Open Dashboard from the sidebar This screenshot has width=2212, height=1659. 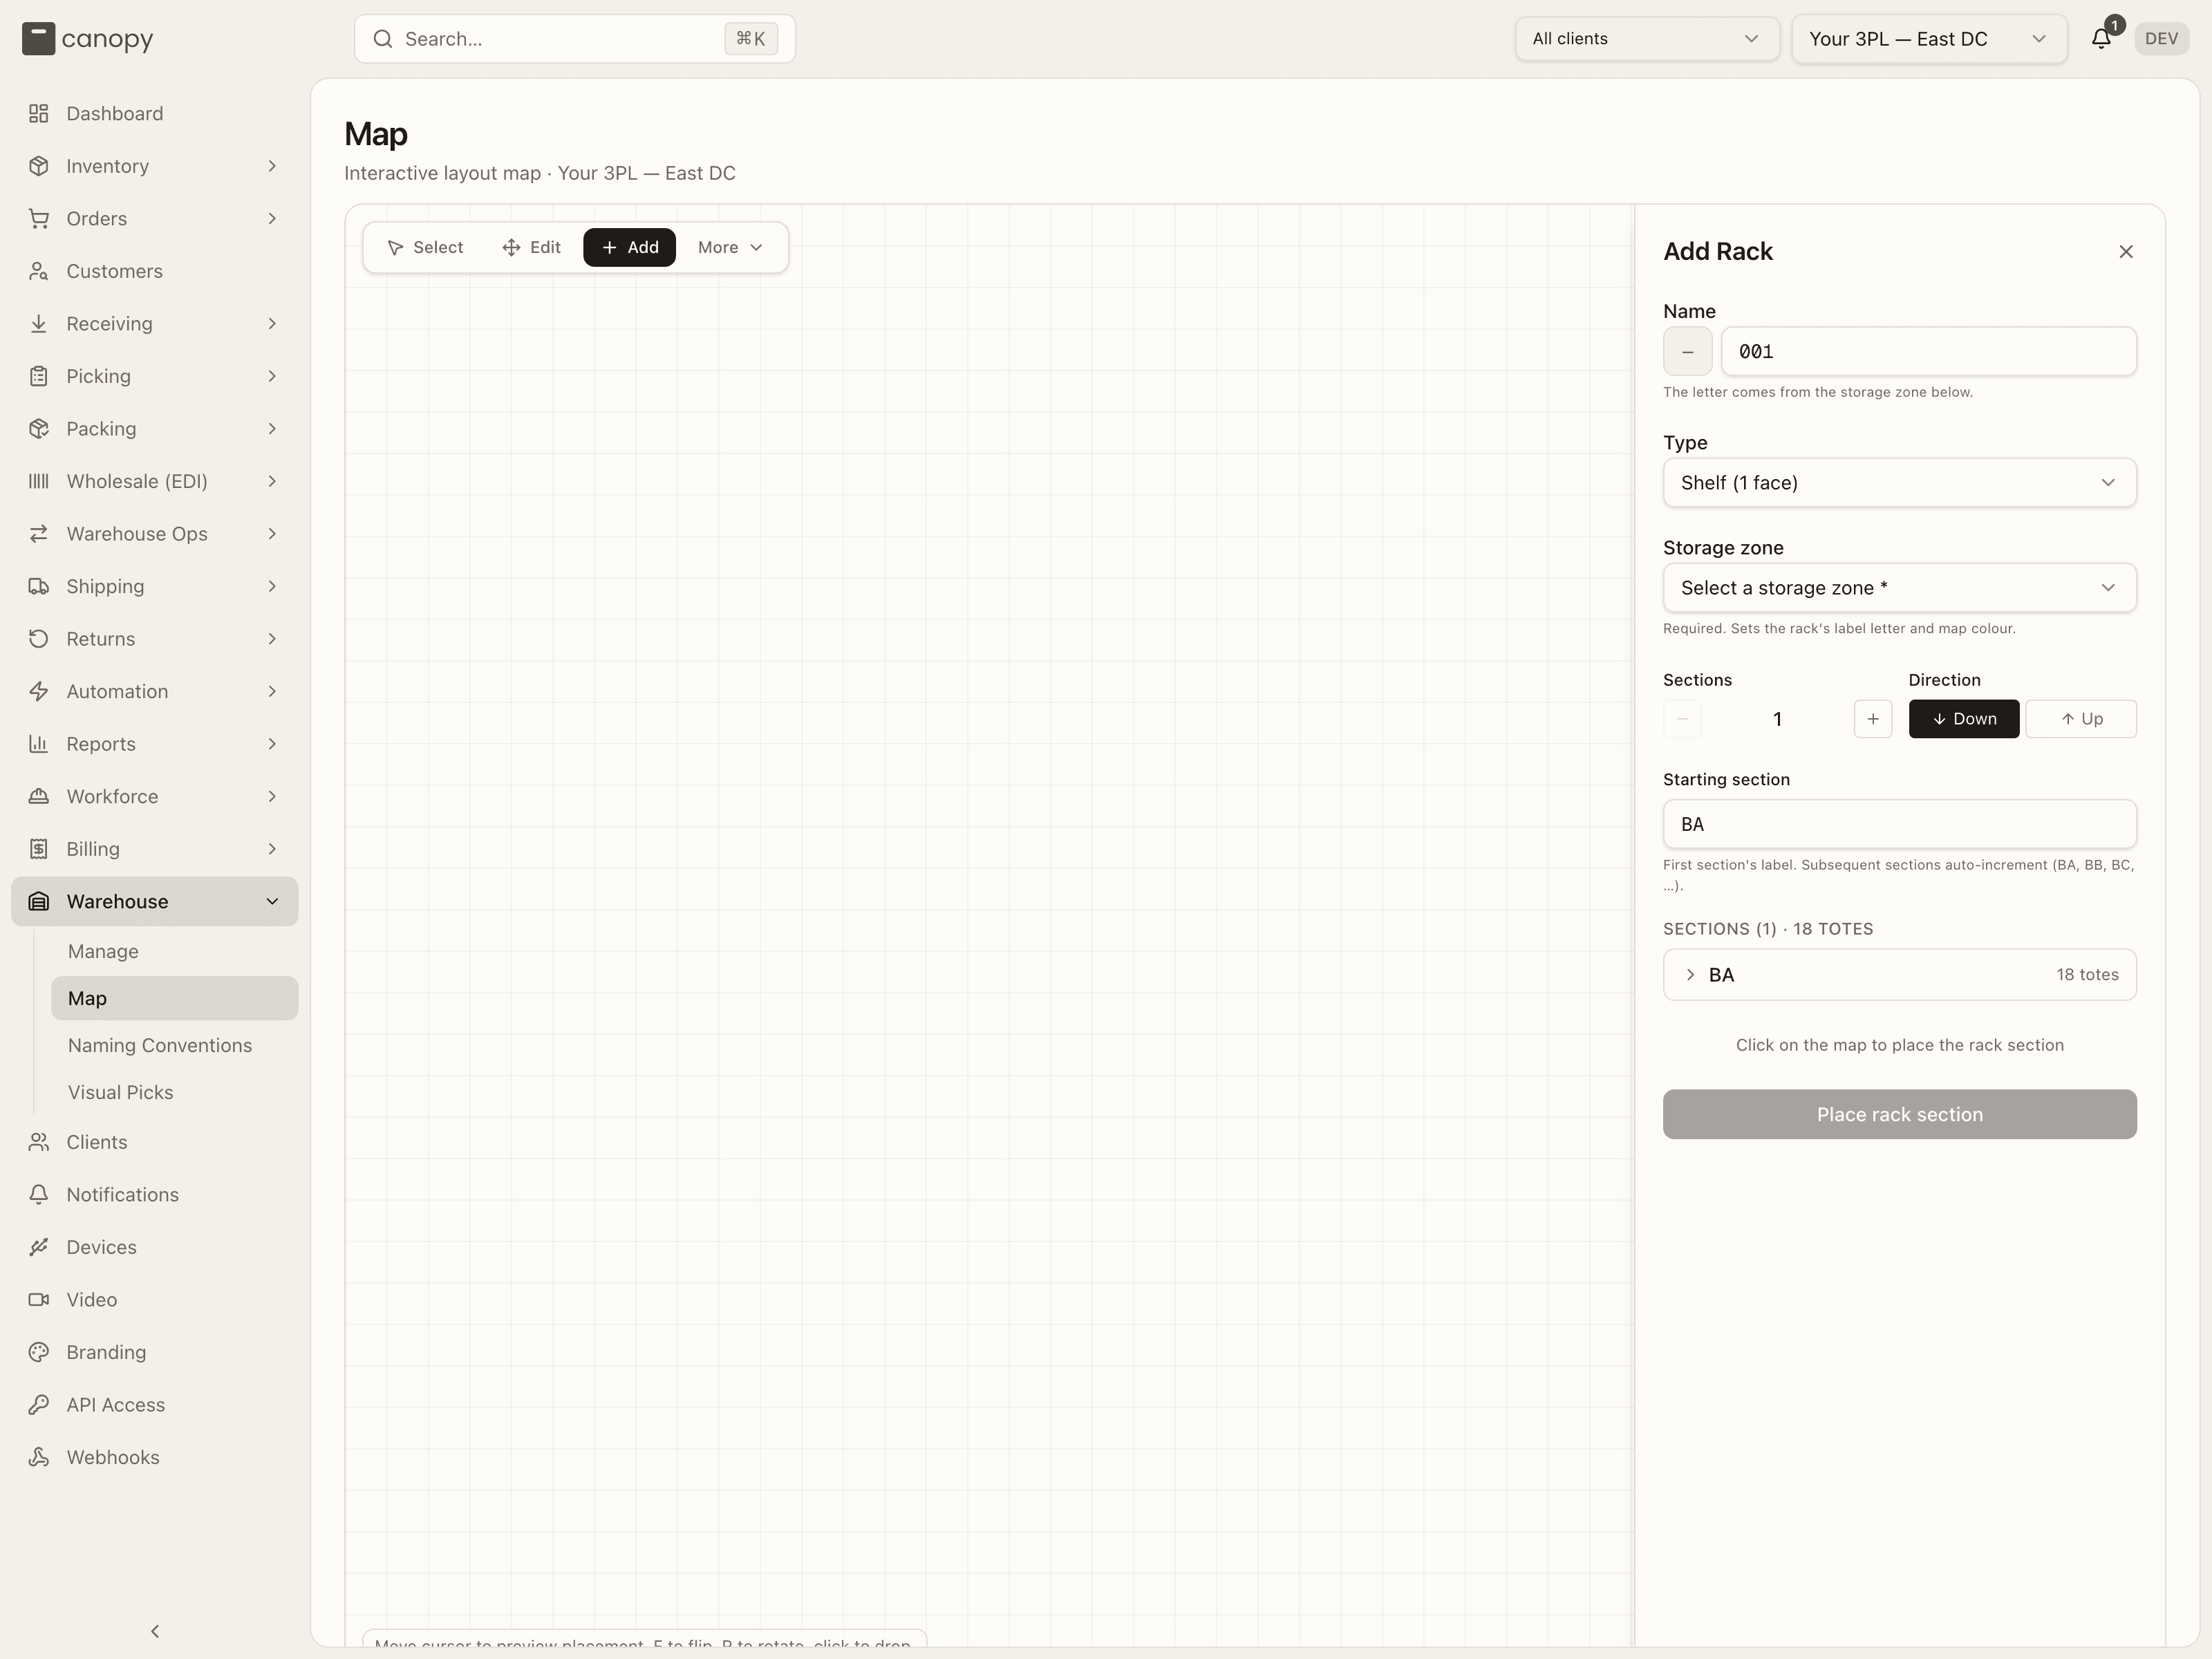(154, 113)
